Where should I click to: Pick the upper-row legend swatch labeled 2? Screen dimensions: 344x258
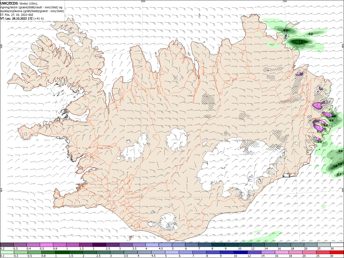(99, 245)
